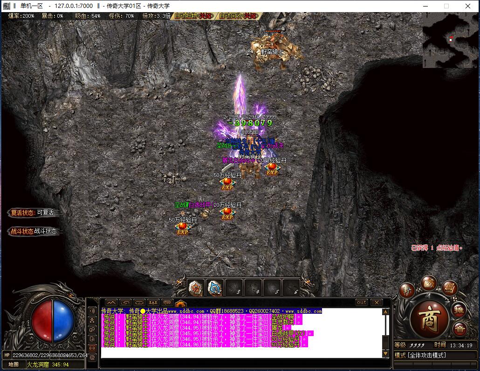Click the 火龙洞窟 345:94 location text
Screen dimensions: 480x371
48,364
